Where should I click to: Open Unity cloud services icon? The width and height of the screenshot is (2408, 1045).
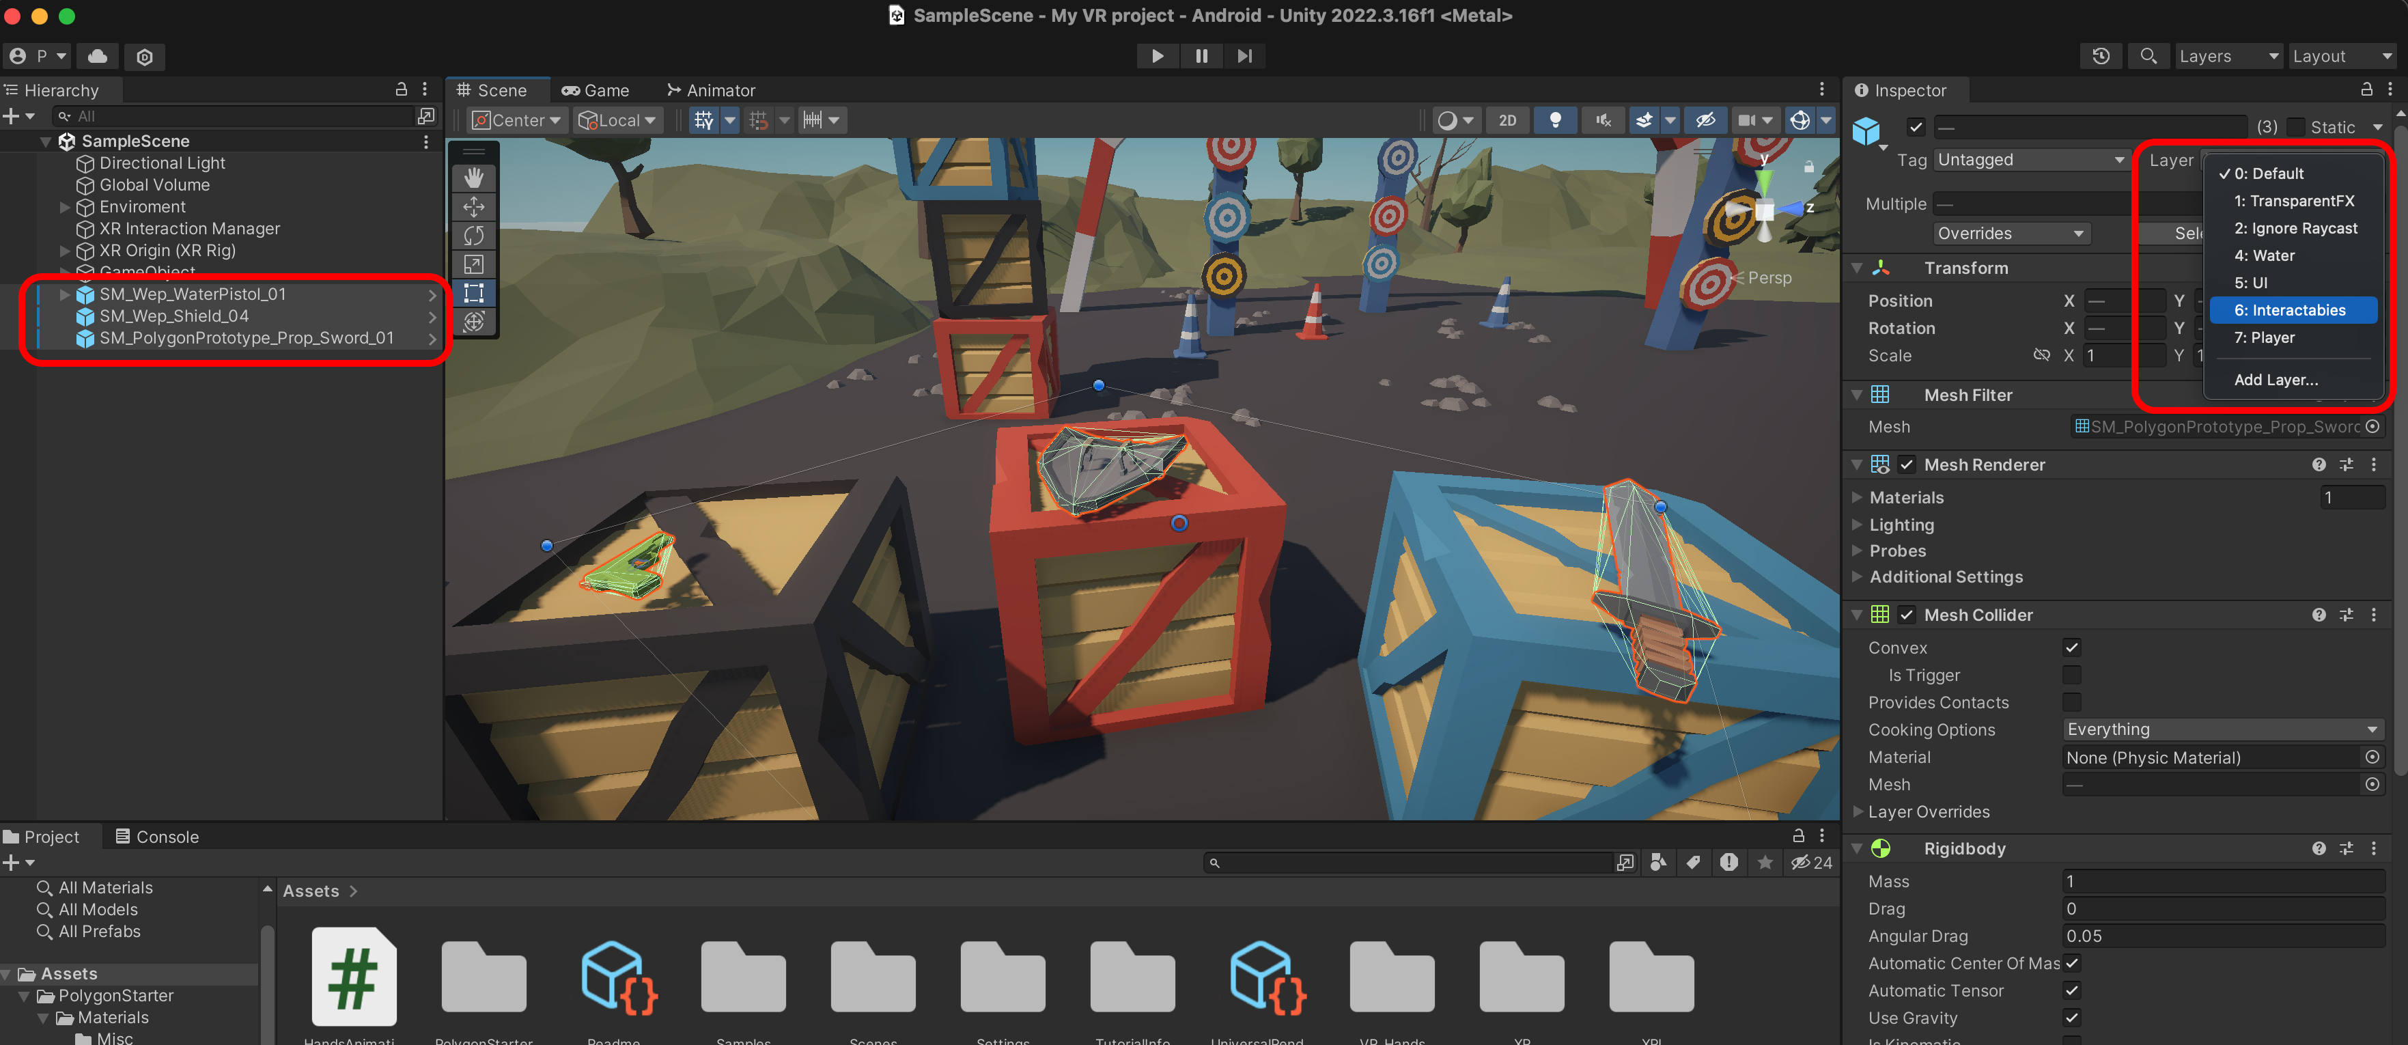[x=97, y=56]
